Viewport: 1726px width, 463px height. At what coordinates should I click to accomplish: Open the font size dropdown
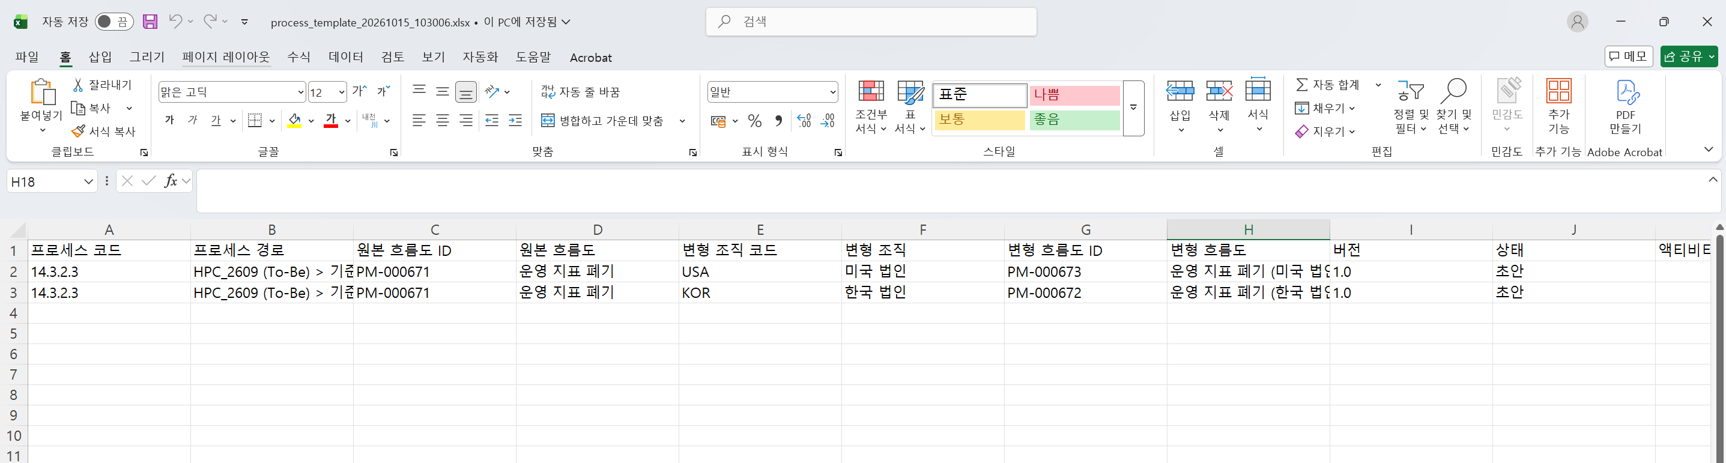tap(342, 92)
